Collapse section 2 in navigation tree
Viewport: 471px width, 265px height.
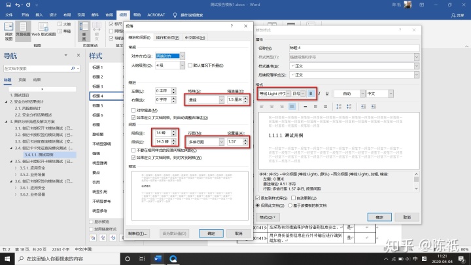pos(7,101)
